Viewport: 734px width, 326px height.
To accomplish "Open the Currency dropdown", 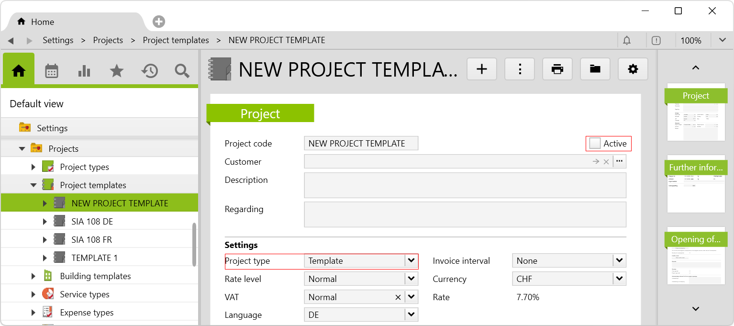I will click(x=619, y=279).
